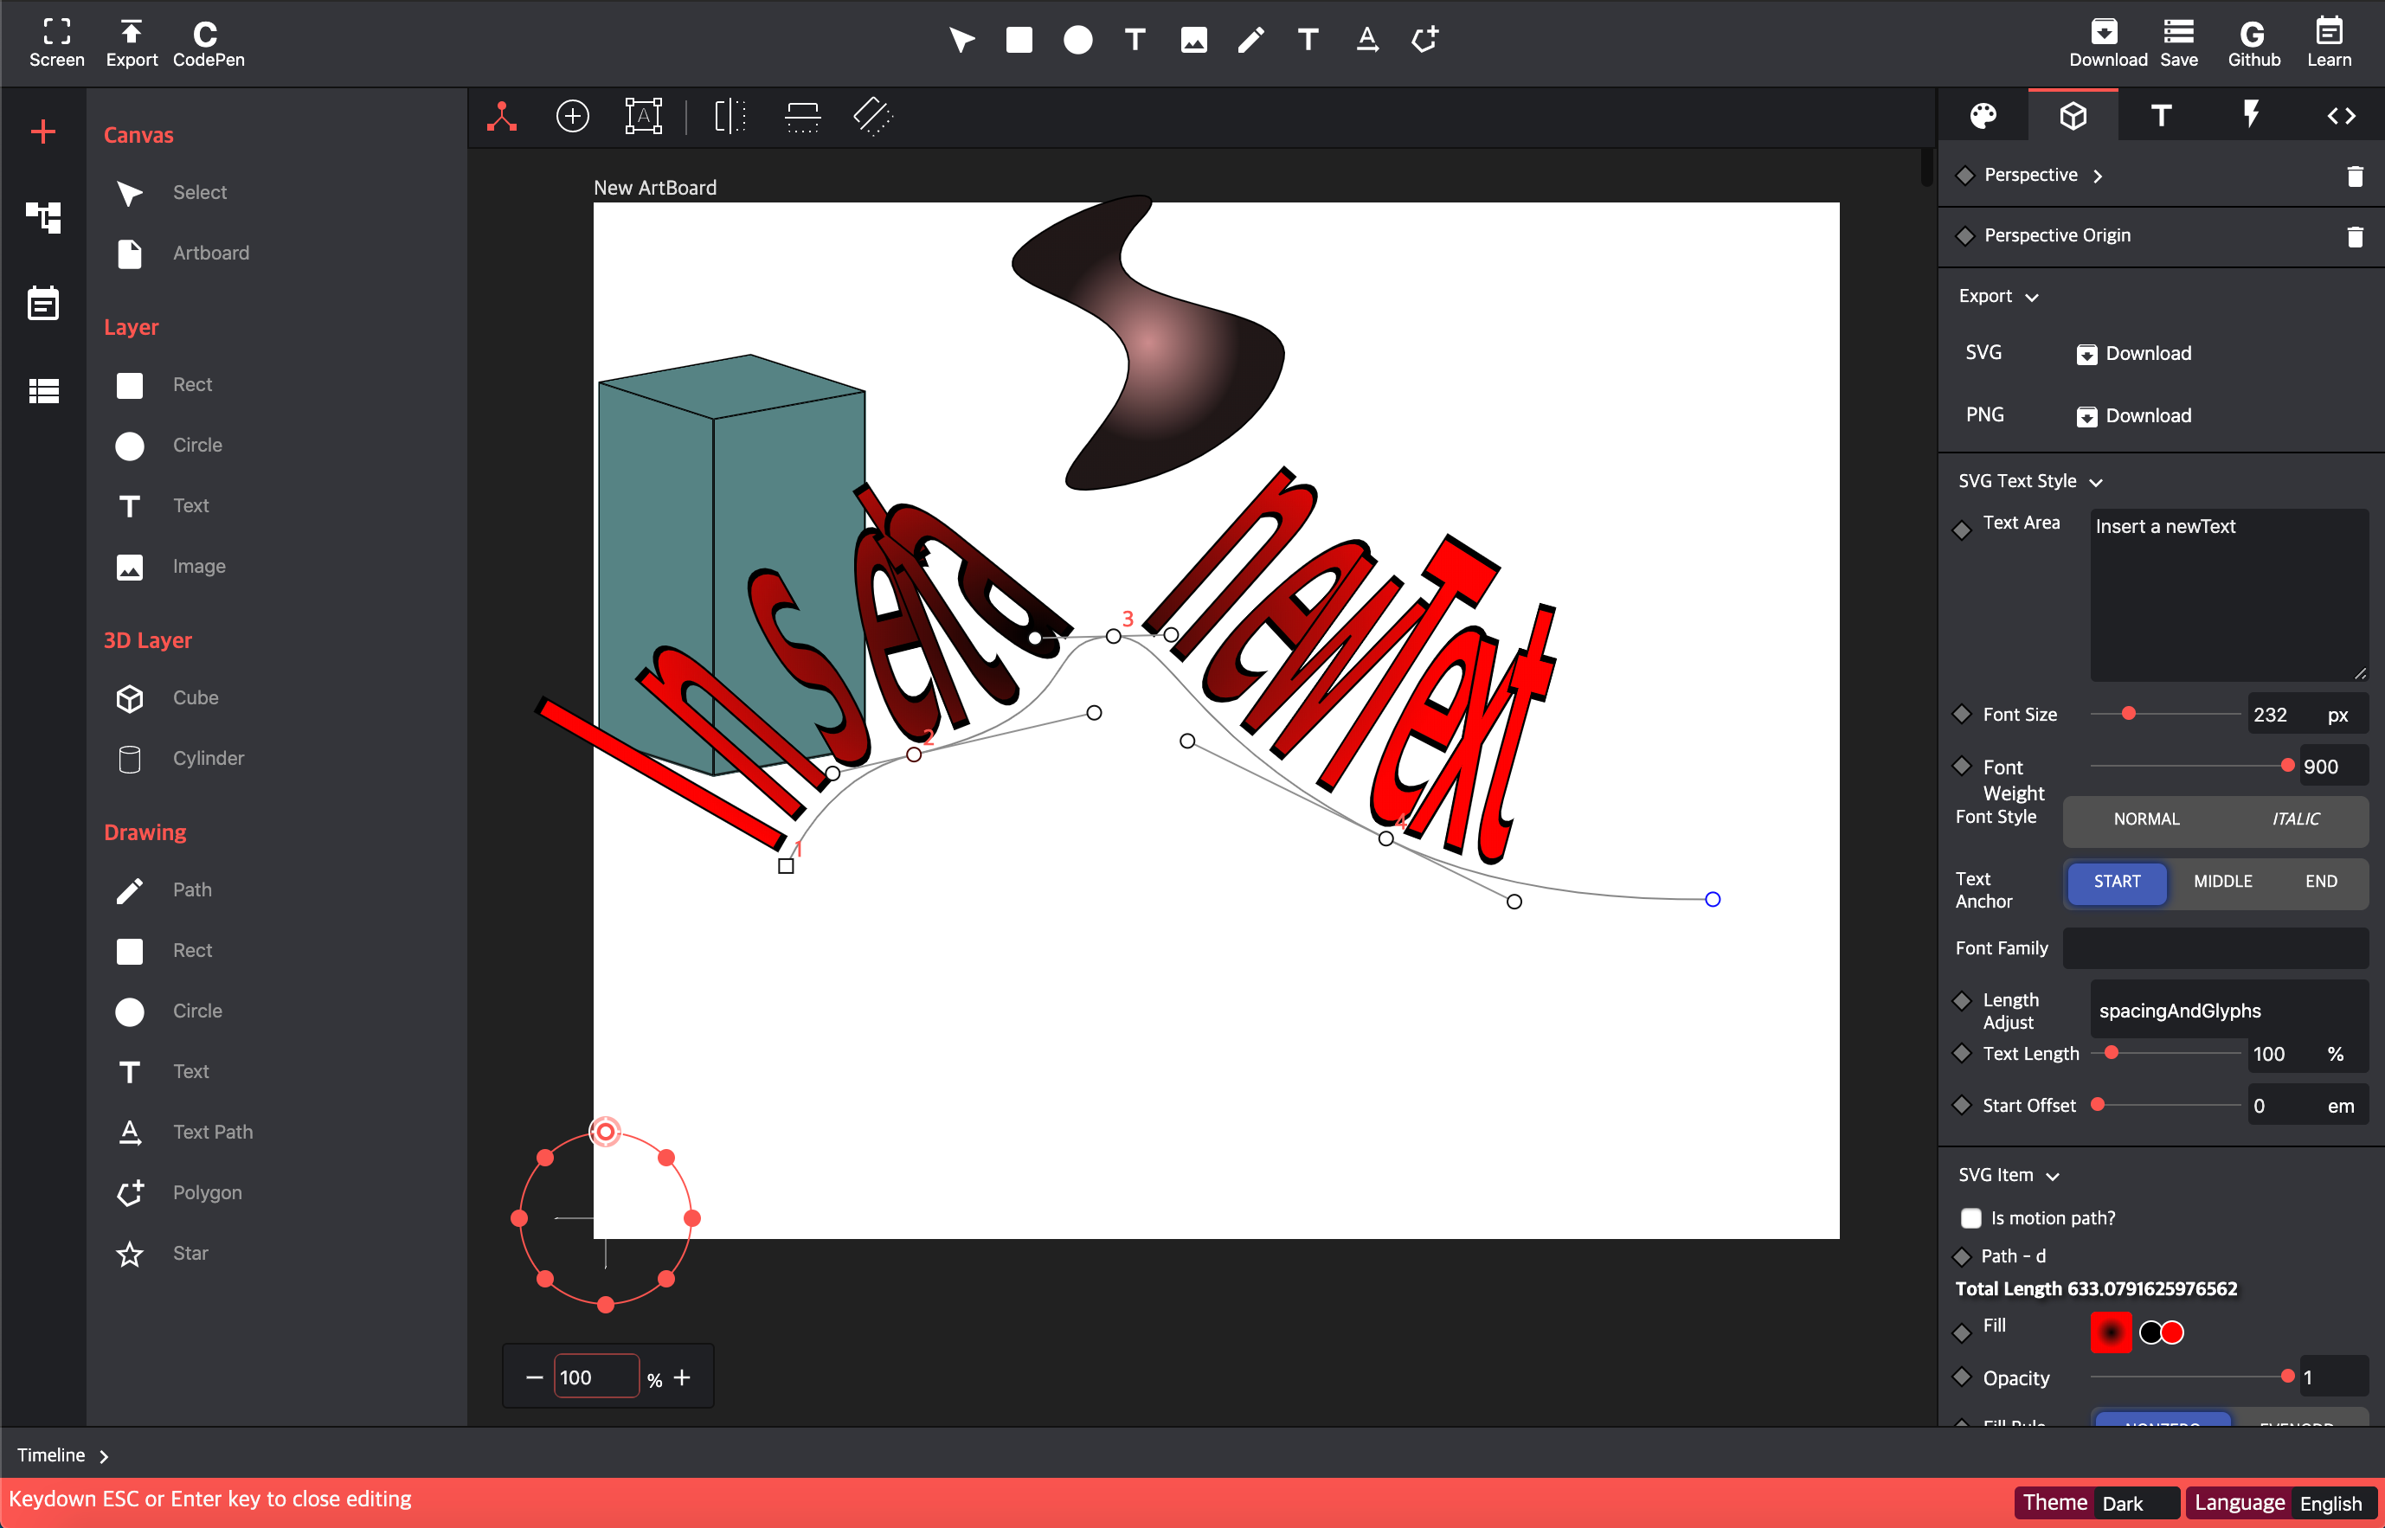Screen dimensions: 2385x1528
Task: Download the PNG export
Action: pyautogui.click(x=2134, y=415)
